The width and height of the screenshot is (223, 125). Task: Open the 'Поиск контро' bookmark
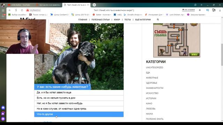tap(38, 15)
